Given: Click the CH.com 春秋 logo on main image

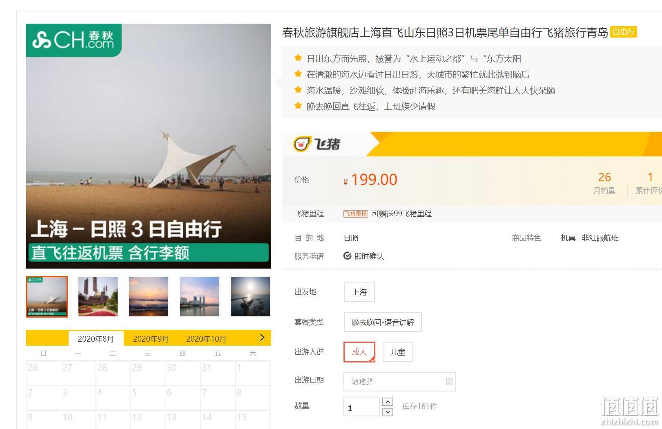Looking at the screenshot, I should pyautogui.click(x=74, y=40).
